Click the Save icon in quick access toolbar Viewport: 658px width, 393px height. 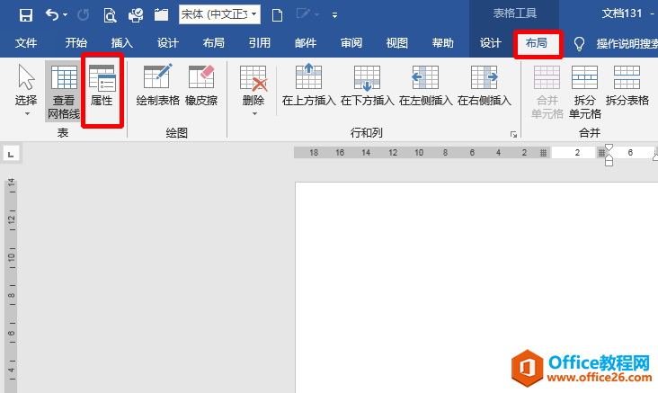point(25,15)
